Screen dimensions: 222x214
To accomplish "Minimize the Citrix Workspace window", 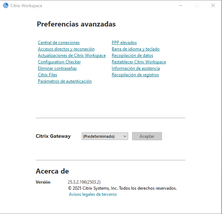I will coord(181,5).
